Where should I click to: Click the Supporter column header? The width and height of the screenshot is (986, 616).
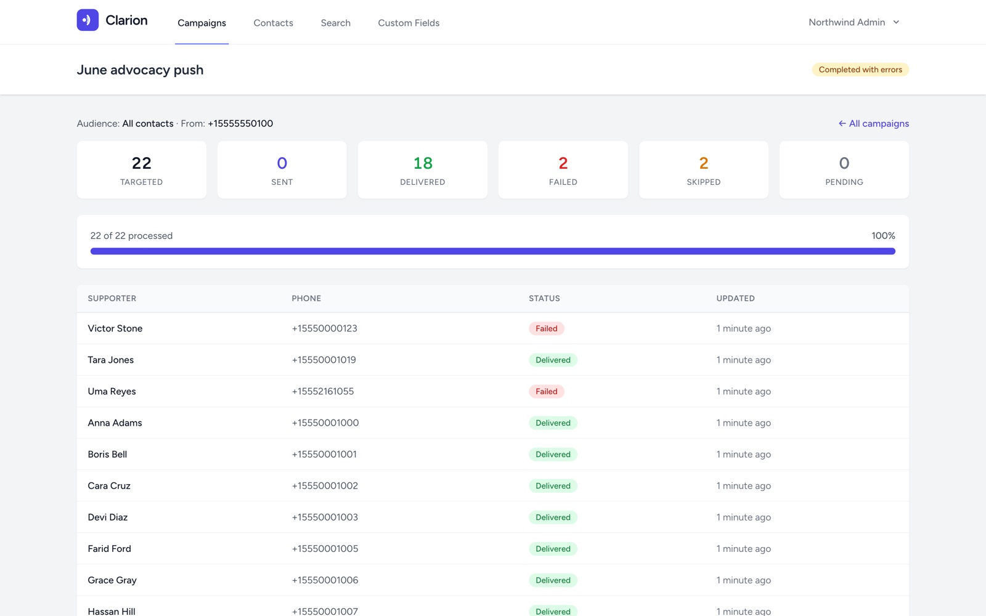(x=112, y=298)
